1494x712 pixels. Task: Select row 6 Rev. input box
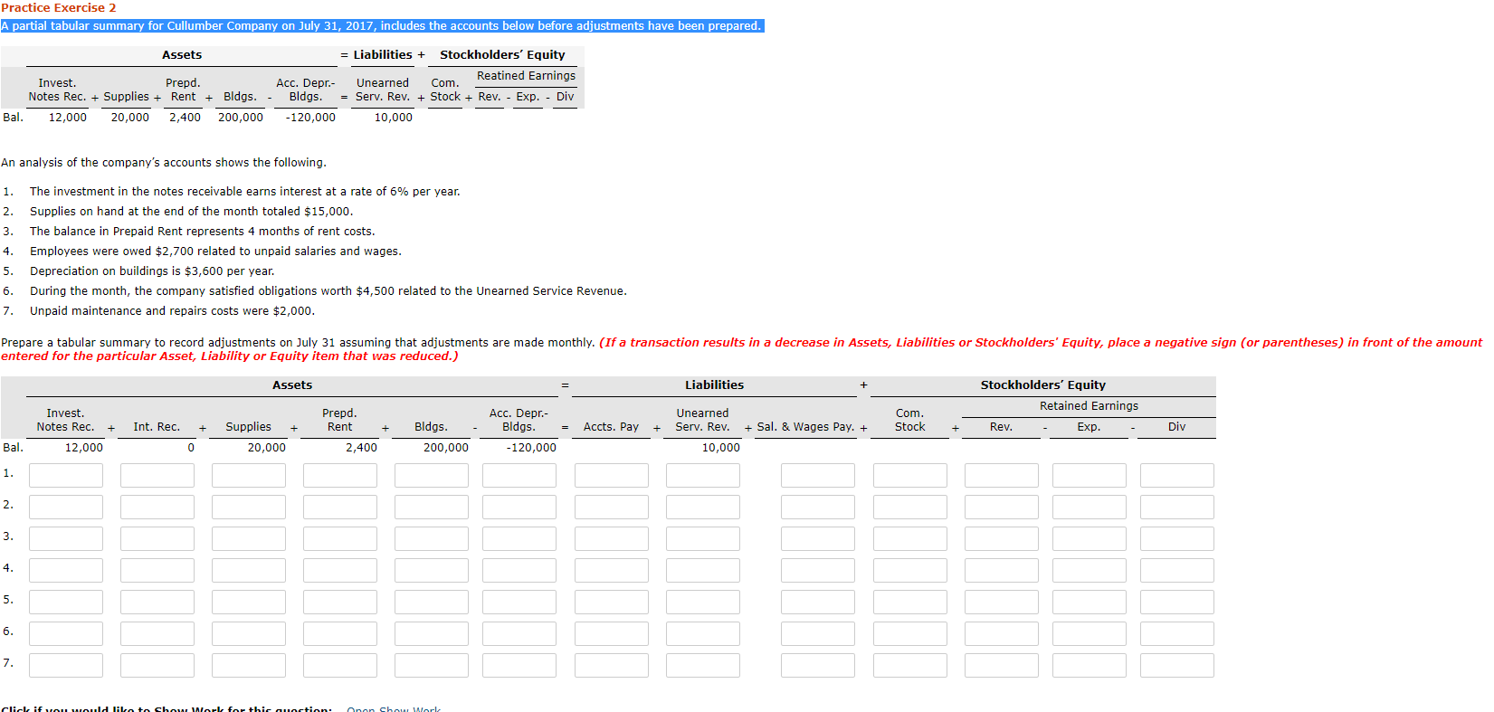click(1002, 634)
